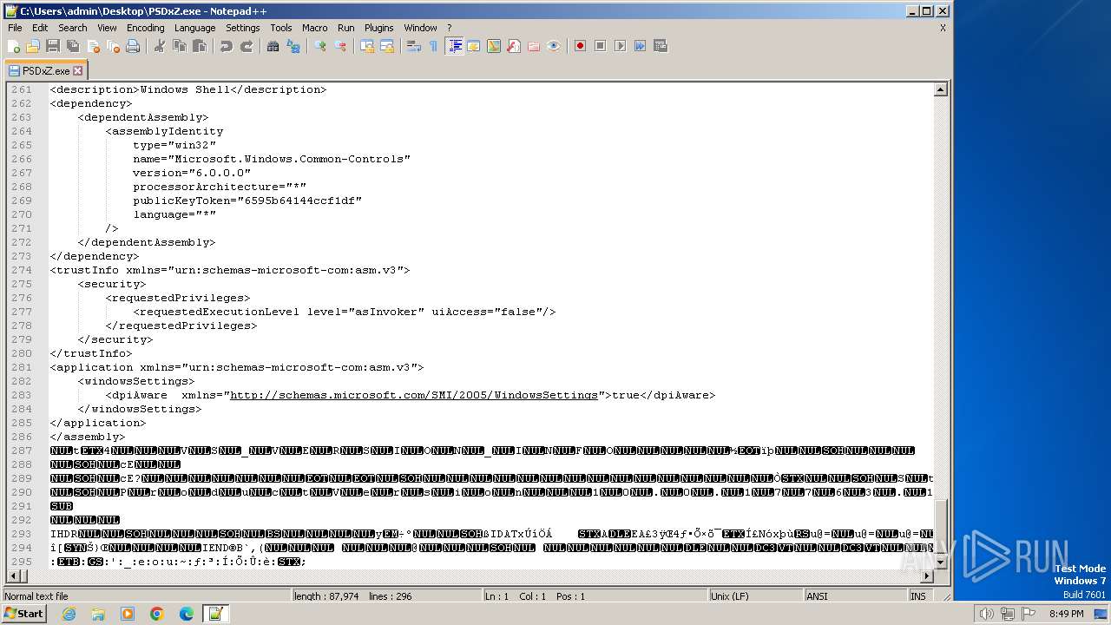Click the horizontal scrollbar left arrow
Screen dimensions: 1111x625
[x=14, y=576]
